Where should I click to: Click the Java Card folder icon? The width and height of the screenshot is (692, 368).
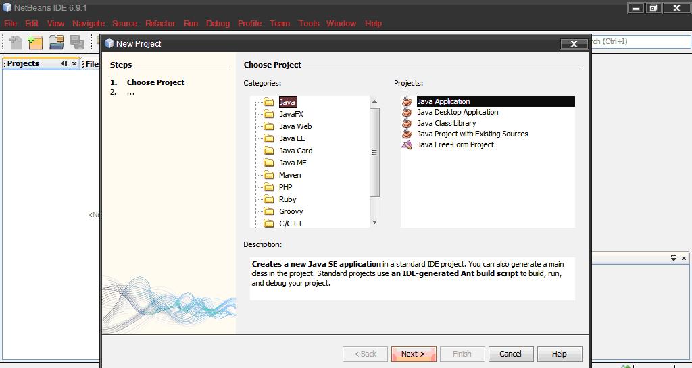(269, 151)
